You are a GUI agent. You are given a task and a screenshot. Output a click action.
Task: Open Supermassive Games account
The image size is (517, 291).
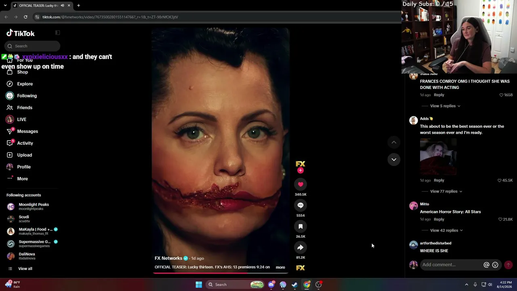tap(33, 244)
